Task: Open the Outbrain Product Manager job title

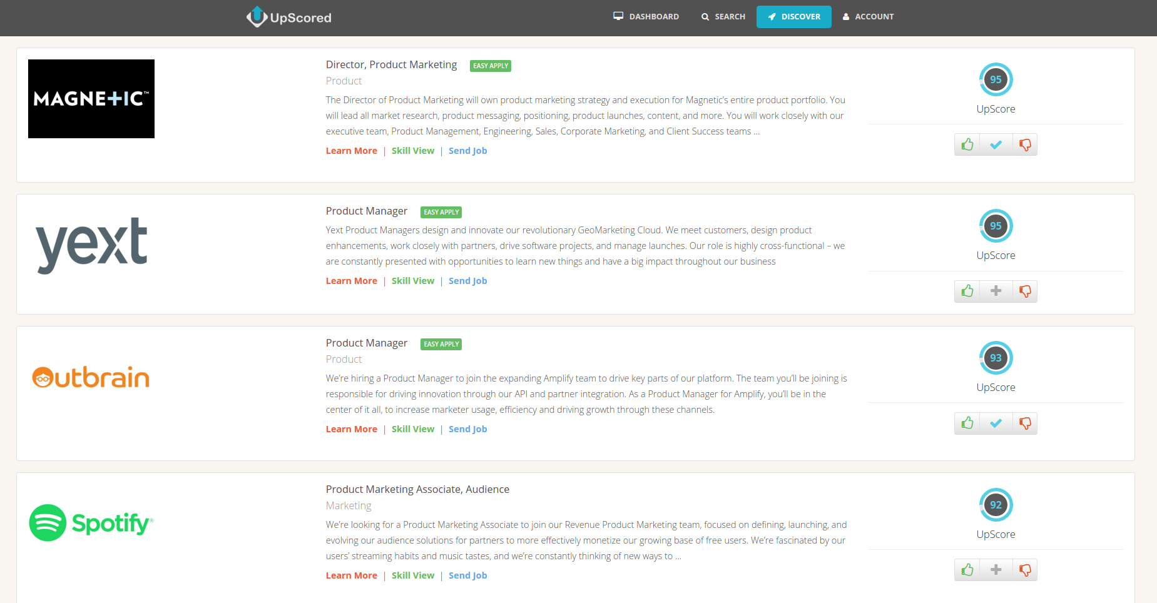Action: pyautogui.click(x=367, y=343)
